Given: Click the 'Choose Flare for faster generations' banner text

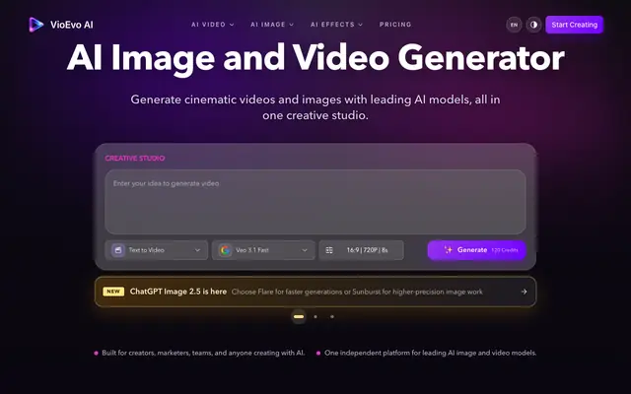Looking at the screenshot, I should coord(357,292).
